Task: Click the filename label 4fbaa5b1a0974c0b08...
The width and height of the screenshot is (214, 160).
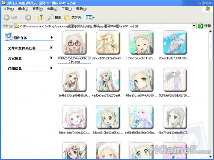Action: click(x=141, y=95)
